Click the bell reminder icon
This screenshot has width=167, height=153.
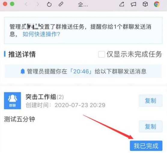click(23, 71)
